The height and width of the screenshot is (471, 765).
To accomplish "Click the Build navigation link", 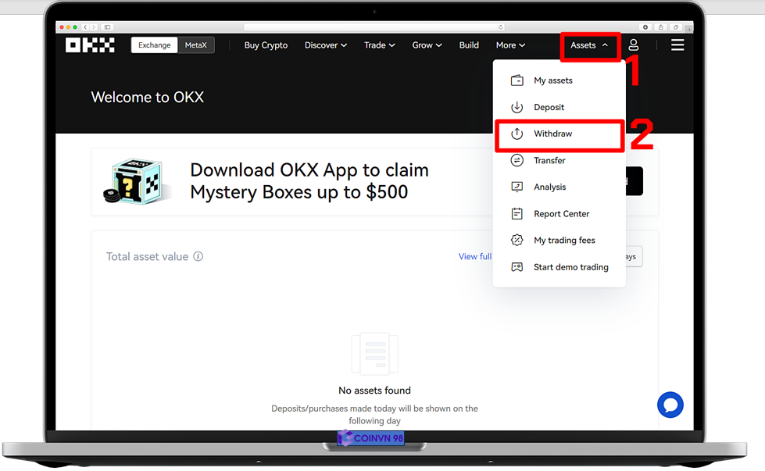I will (469, 45).
